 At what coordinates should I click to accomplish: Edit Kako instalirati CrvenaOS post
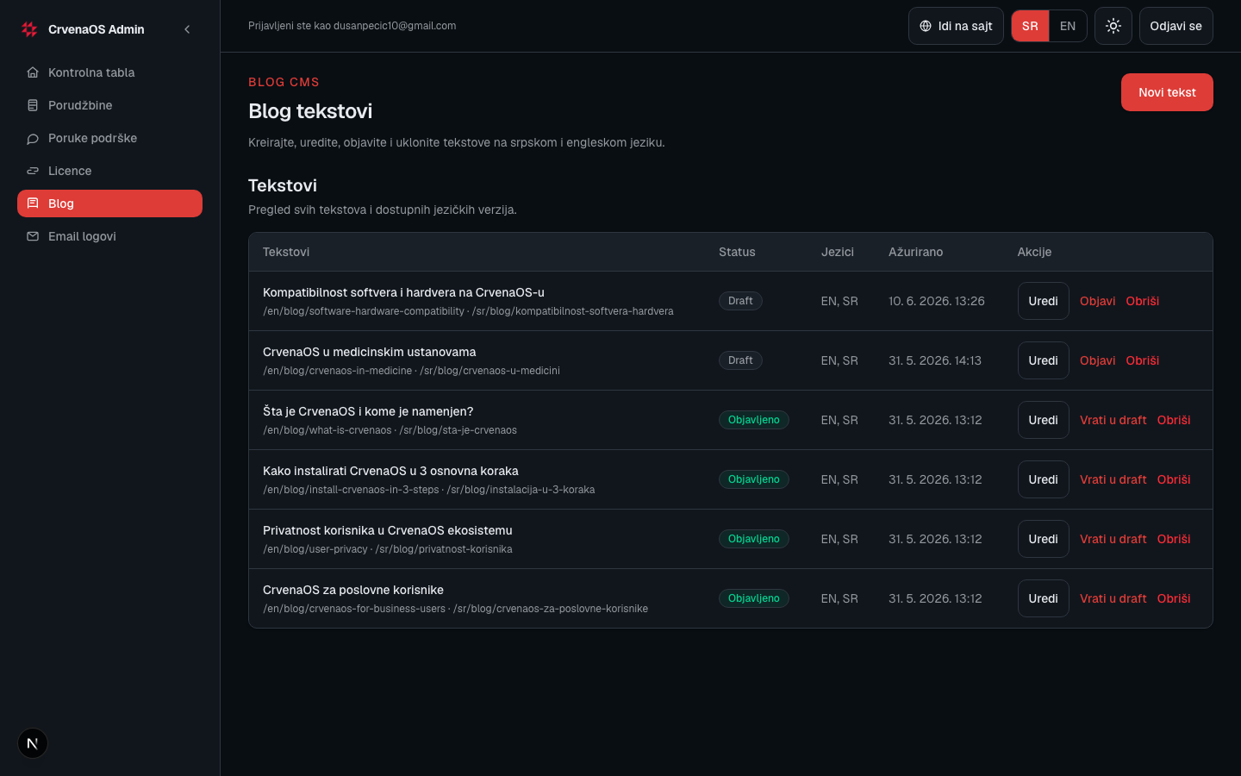click(1043, 479)
